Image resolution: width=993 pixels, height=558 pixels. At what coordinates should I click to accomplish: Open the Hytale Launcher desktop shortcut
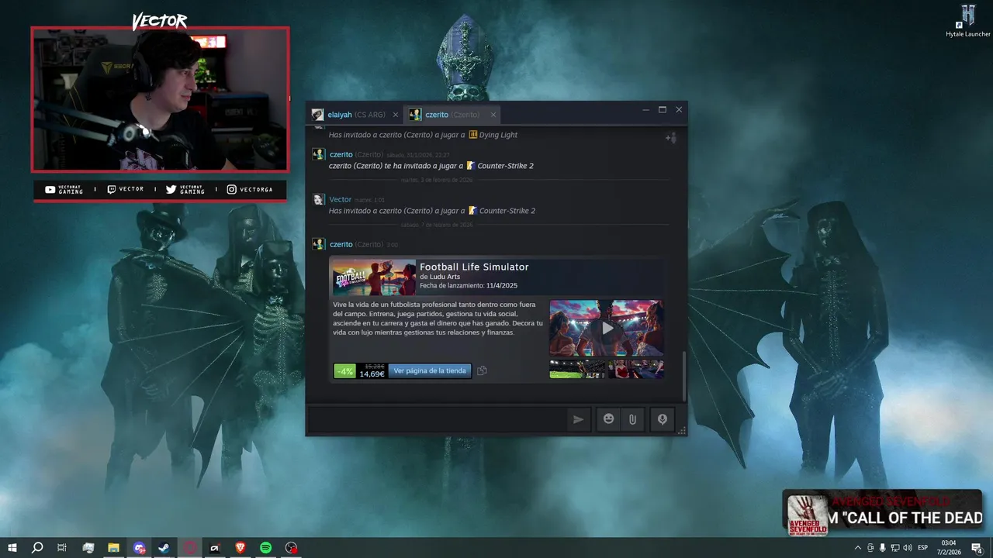point(968,20)
